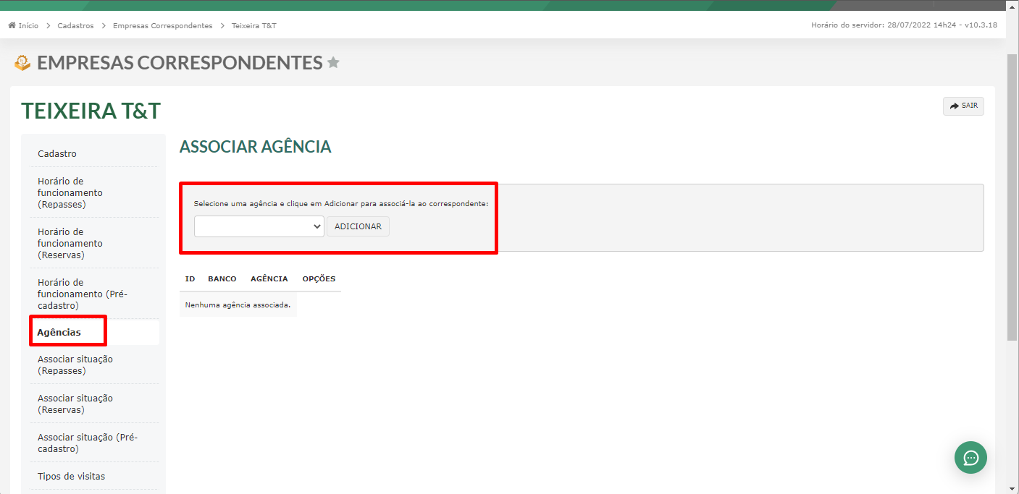1019x494 pixels.
Task: Click the 'Selecione uma agência' instruction text
Action: (341, 204)
